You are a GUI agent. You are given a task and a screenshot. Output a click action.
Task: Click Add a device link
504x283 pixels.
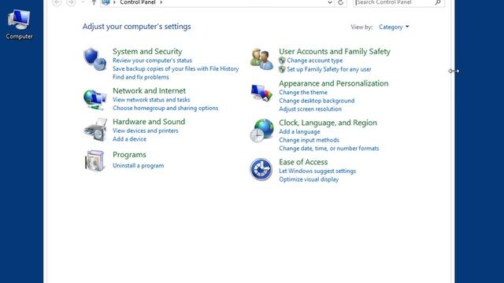click(x=129, y=139)
